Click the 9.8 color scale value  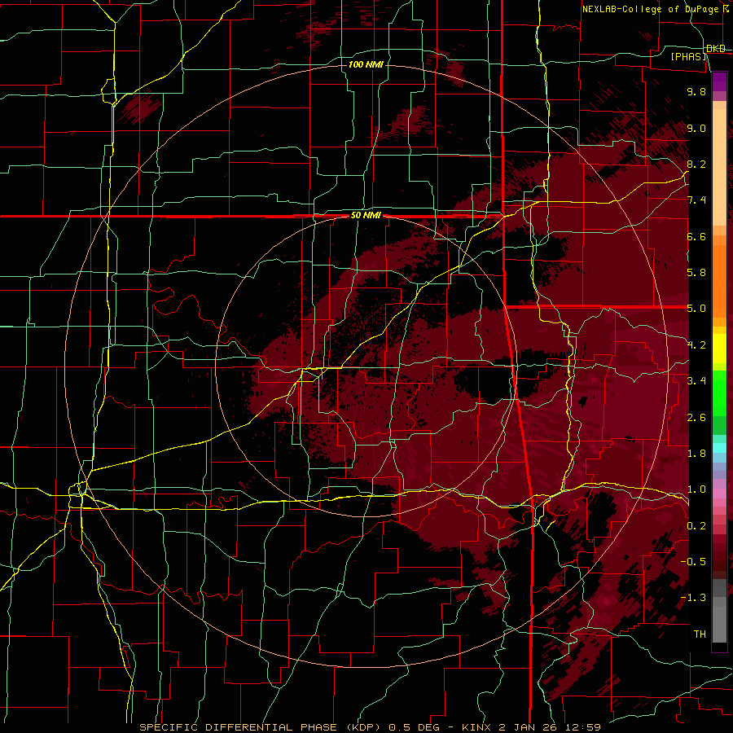click(x=696, y=91)
